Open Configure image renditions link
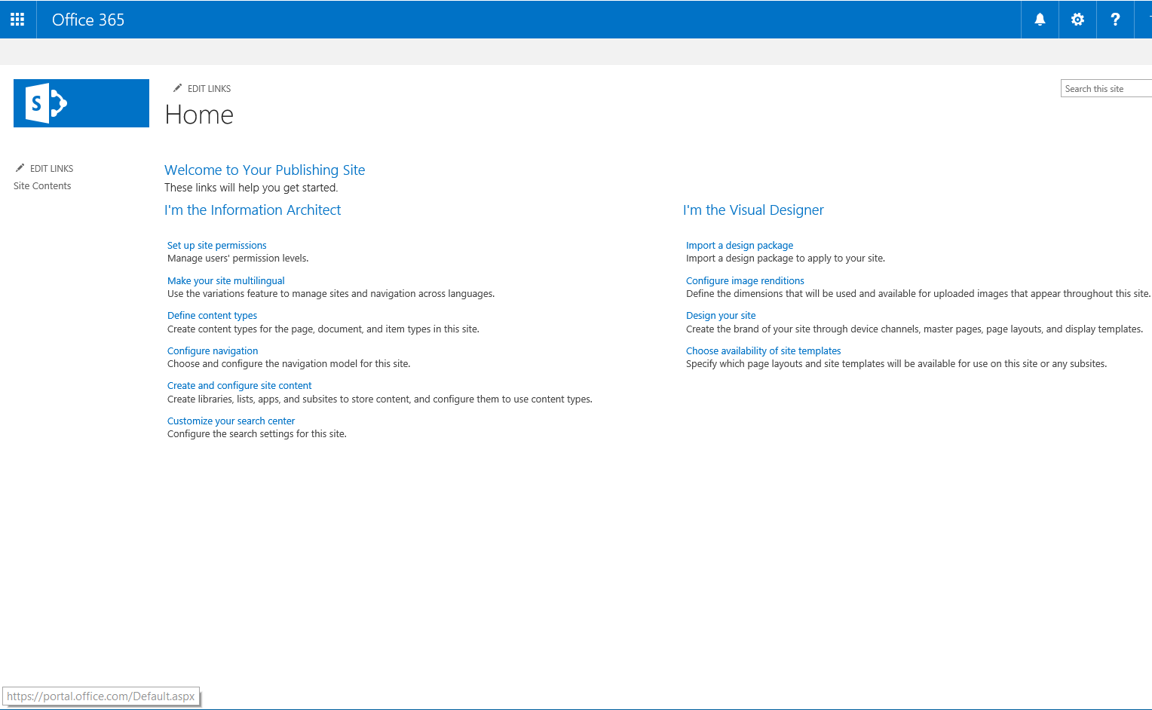The height and width of the screenshot is (710, 1152). 745,281
